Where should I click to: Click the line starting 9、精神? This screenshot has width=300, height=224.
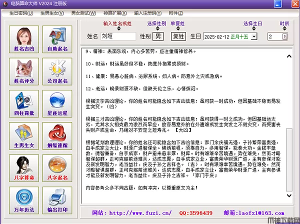pos(140,51)
